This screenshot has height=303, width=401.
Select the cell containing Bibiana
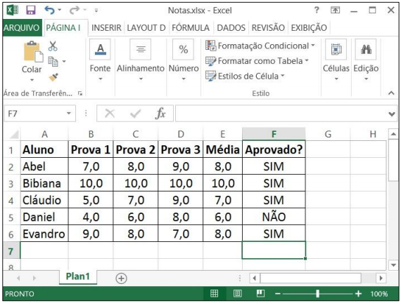44,183
